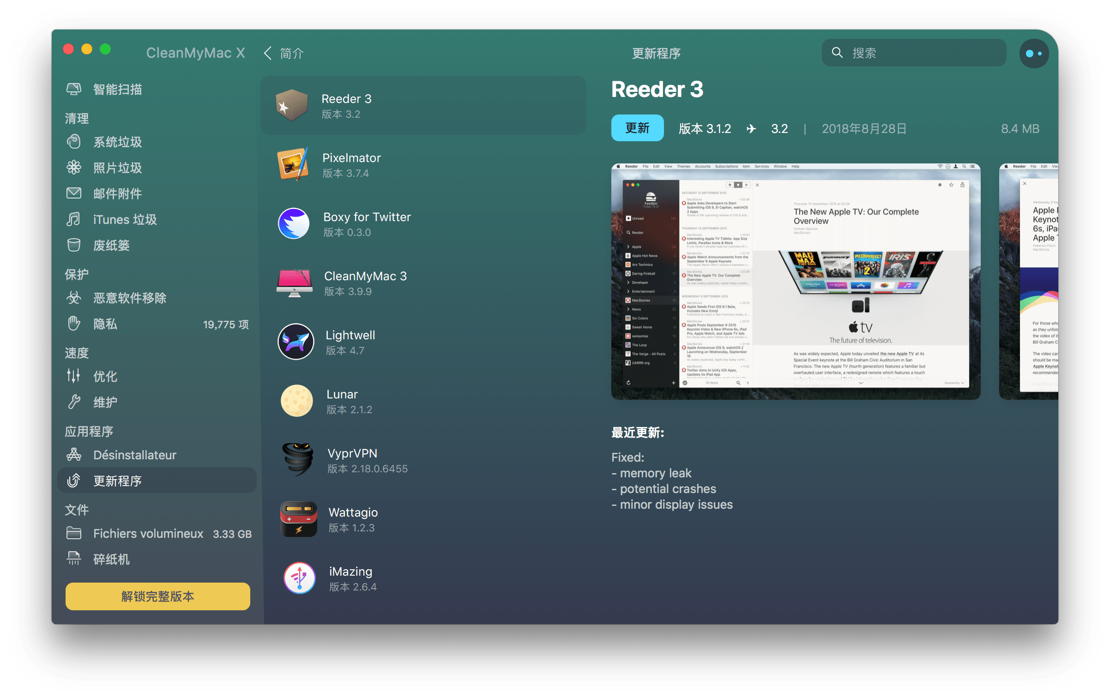Click the Reeder 3 app icon

292,106
